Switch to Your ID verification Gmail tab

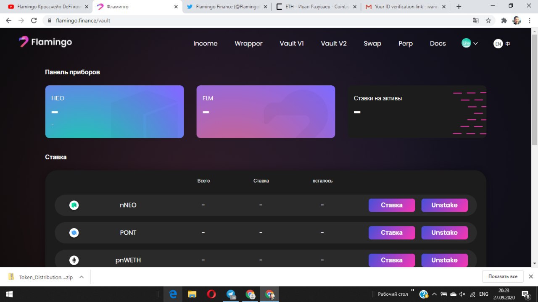[x=406, y=7]
